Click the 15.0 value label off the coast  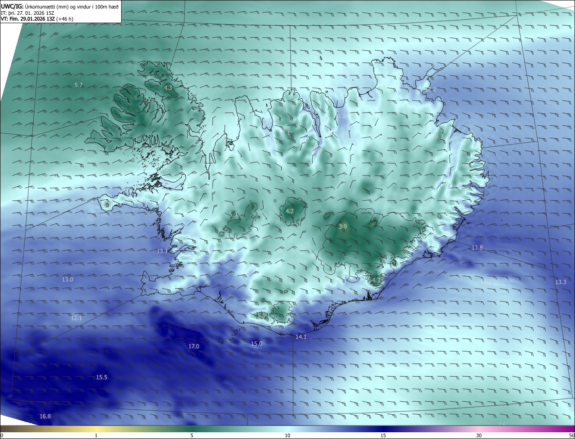click(257, 344)
